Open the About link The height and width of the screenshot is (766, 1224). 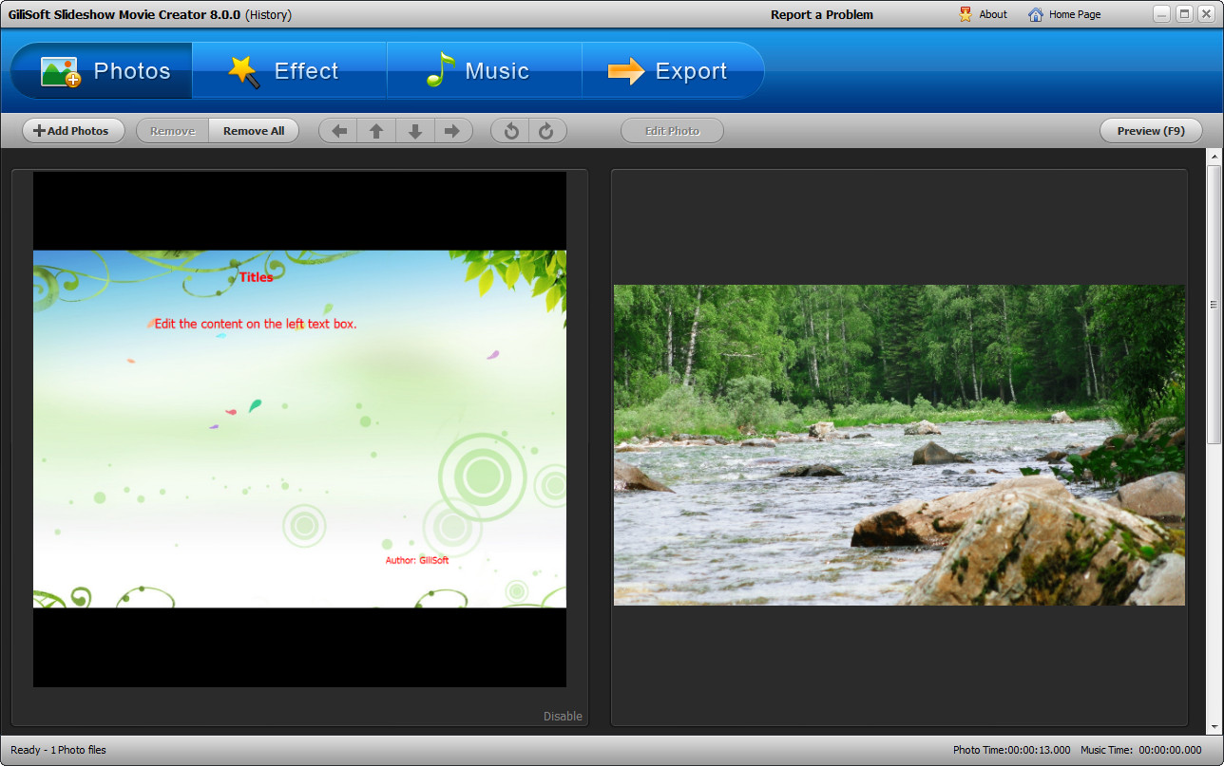click(x=993, y=14)
